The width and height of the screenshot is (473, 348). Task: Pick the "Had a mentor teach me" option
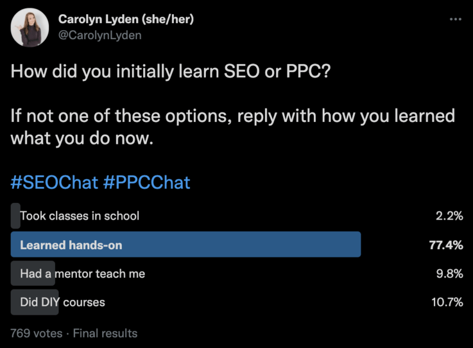coord(82,273)
